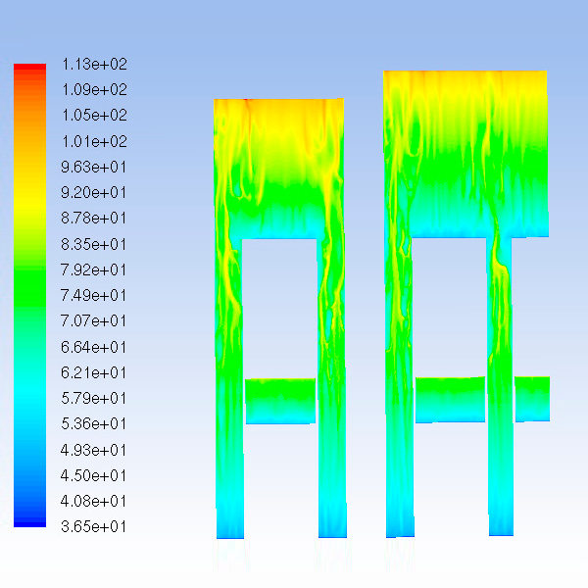This screenshot has width=588, height=588.
Task: Click the left structure's top contour block
Action: 279,167
